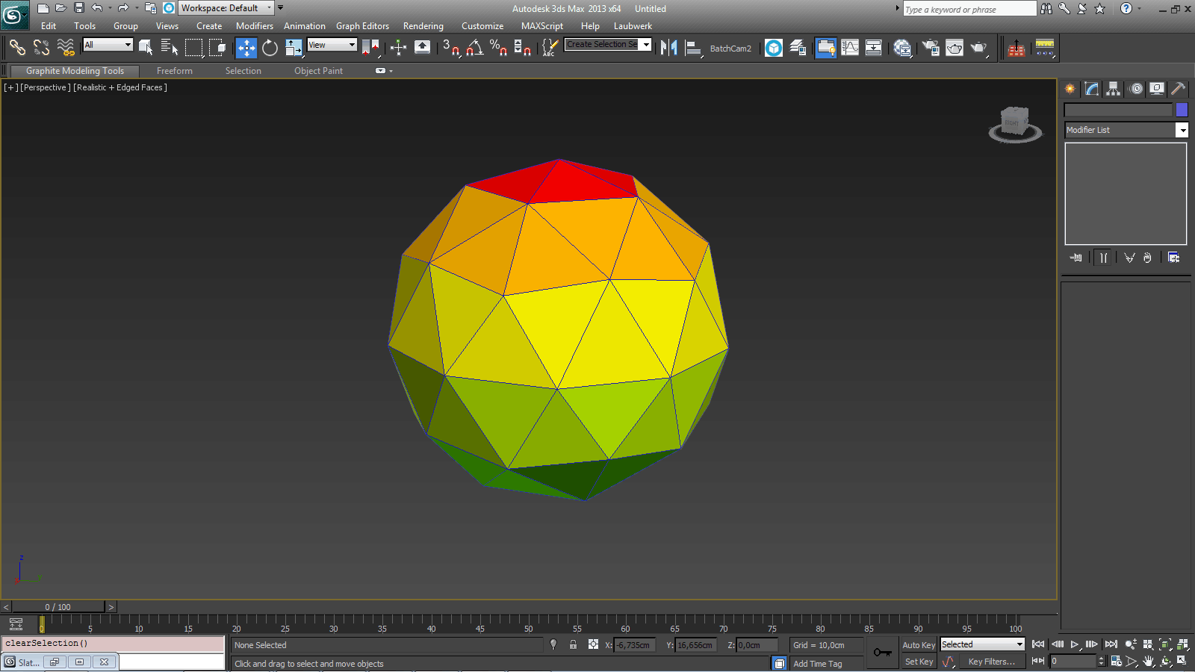
Task: Click the Play Animation button
Action: point(1074,644)
